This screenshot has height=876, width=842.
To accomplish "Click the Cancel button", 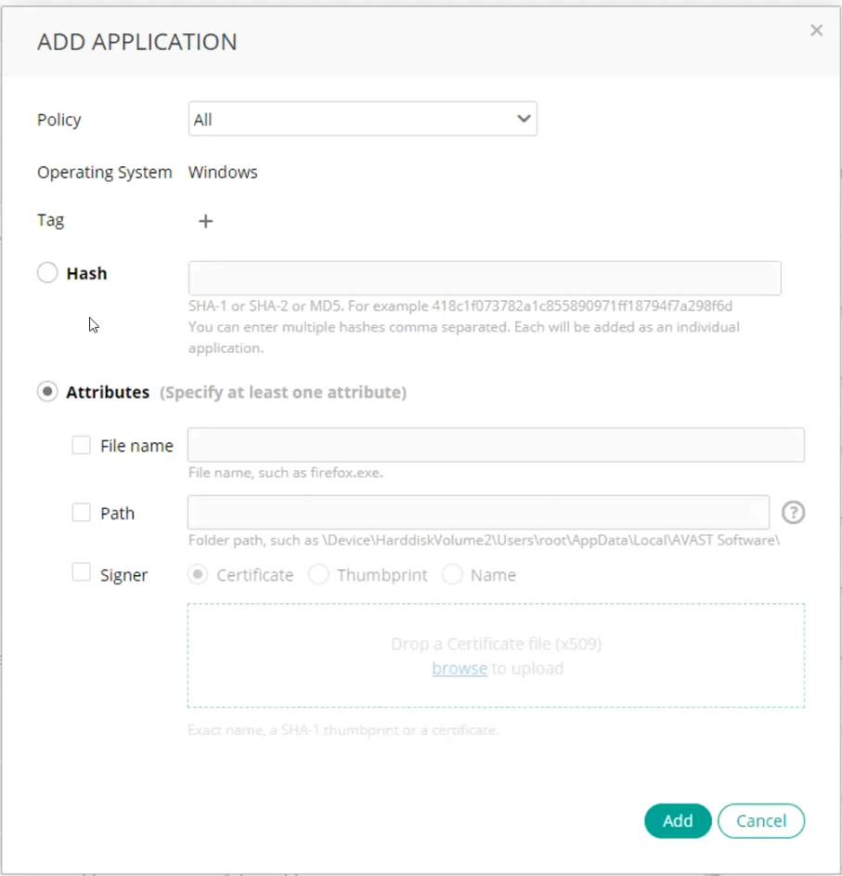I will coord(761,820).
